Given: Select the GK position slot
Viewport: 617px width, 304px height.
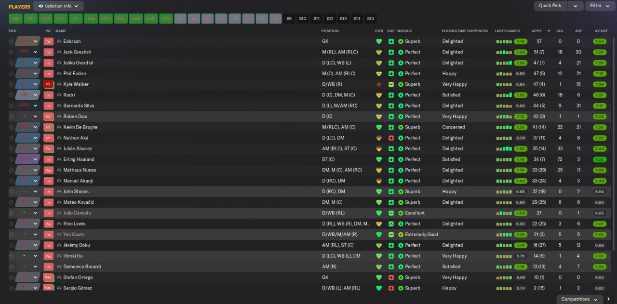Looking at the screenshot, I should 15,19.
